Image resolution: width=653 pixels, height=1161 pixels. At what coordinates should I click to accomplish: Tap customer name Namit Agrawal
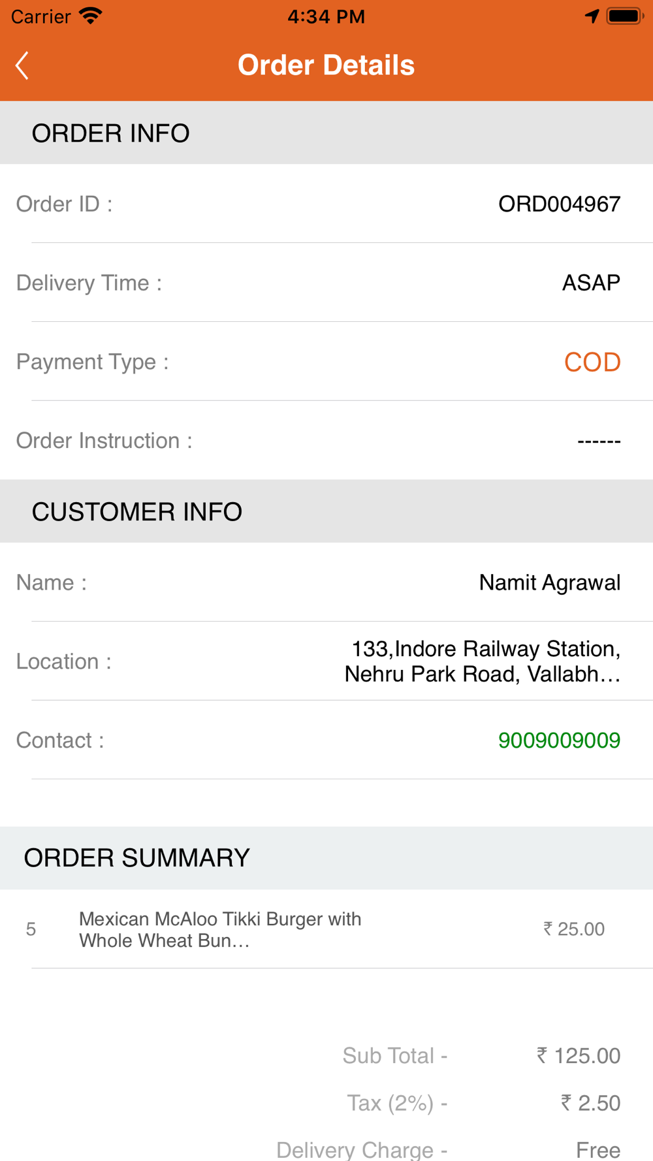549,582
